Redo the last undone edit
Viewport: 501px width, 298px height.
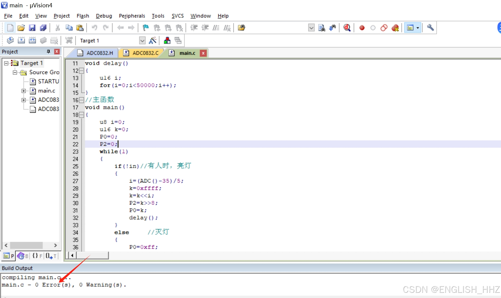point(106,28)
